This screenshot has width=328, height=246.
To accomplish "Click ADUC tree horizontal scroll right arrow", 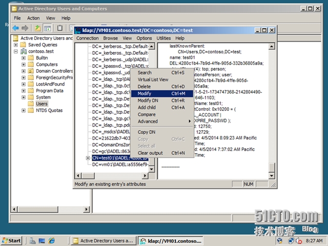I will pyautogui.click(x=87, y=209).
